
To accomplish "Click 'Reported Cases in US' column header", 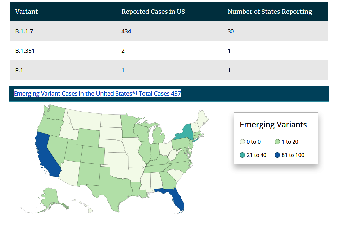I will pos(153,12).
